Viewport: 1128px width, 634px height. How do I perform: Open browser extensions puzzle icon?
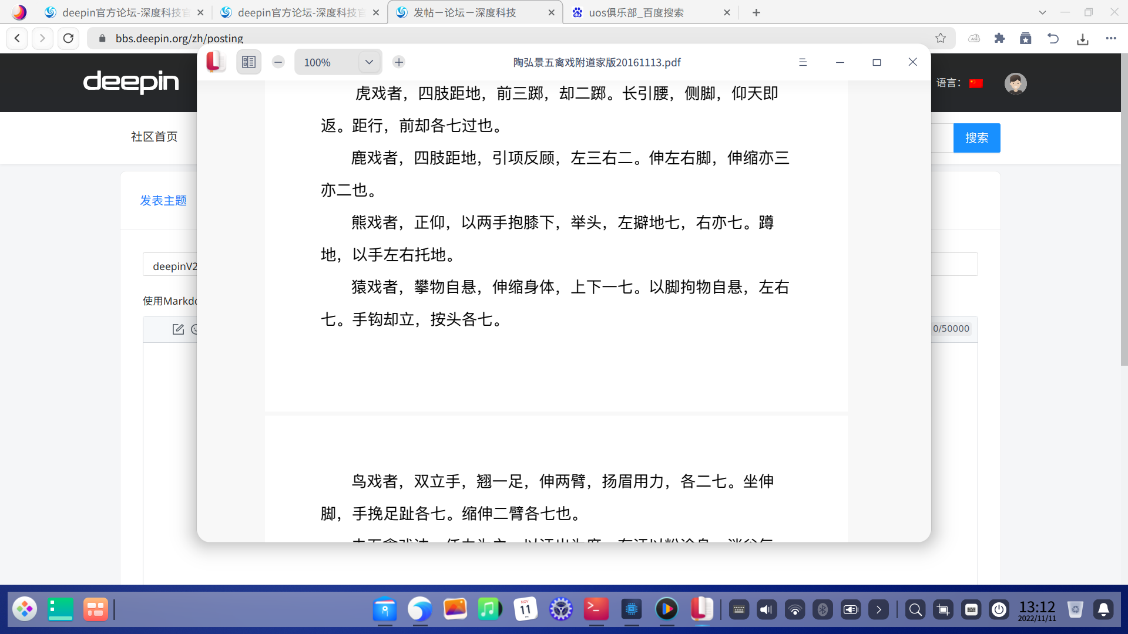coord(999,38)
